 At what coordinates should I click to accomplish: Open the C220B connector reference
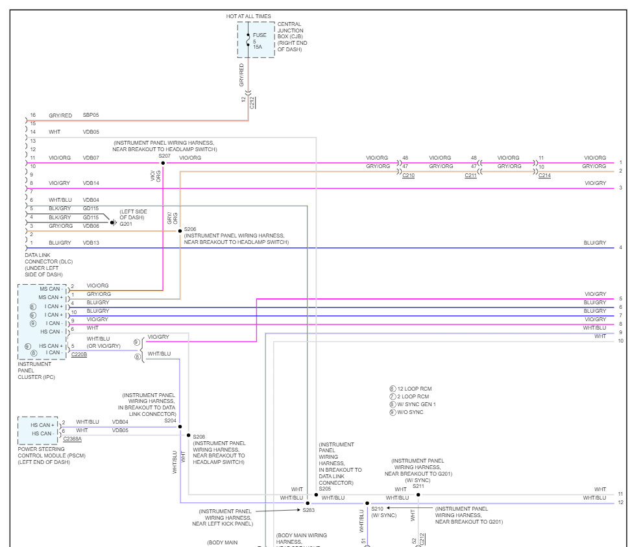(x=79, y=354)
